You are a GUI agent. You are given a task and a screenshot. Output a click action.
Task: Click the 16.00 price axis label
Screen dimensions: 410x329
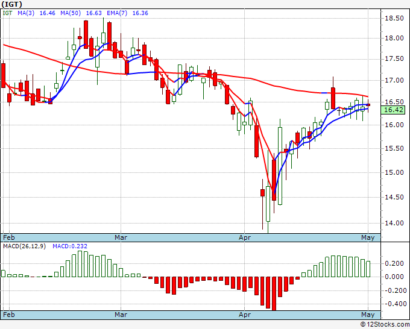[394, 125]
